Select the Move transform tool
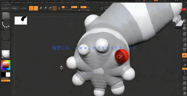Viewport: 187px width, 96px height. (x=40, y=8)
